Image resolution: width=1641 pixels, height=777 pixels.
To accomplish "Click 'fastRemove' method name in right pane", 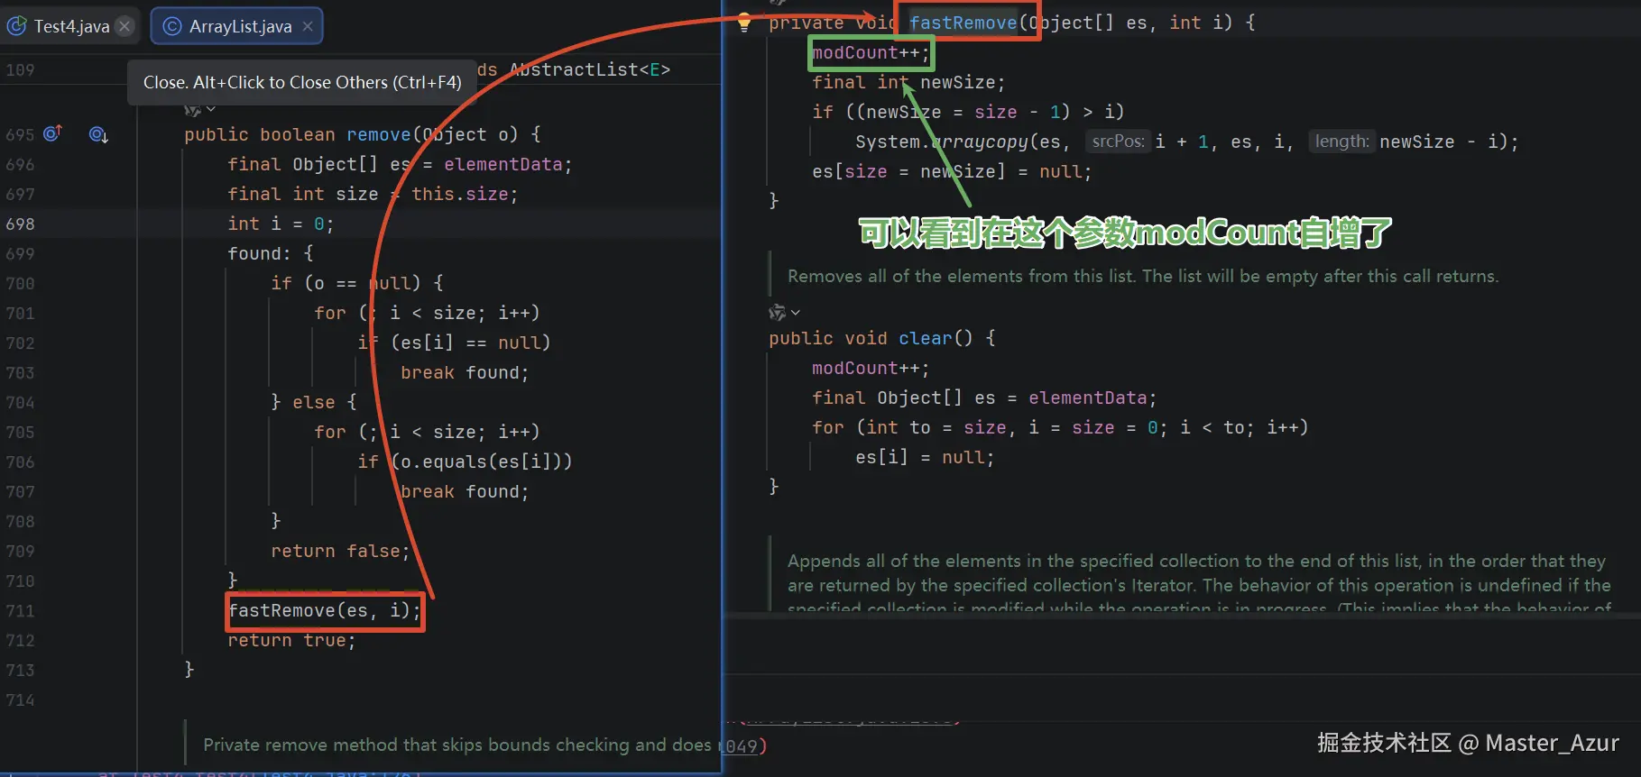I will pyautogui.click(x=963, y=23).
